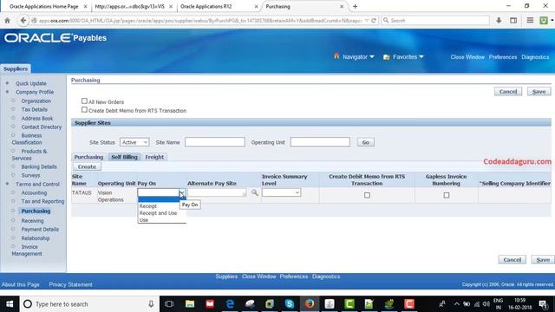Open Close Window link in header

467,57
